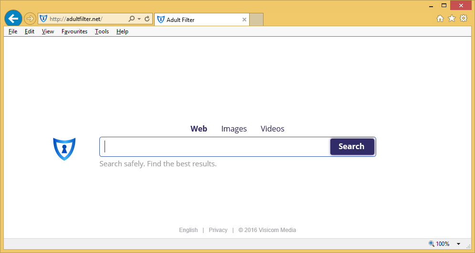The image size is (475, 253).
Task: Open the Tools gear icon
Action: click(x=463, y=19)
